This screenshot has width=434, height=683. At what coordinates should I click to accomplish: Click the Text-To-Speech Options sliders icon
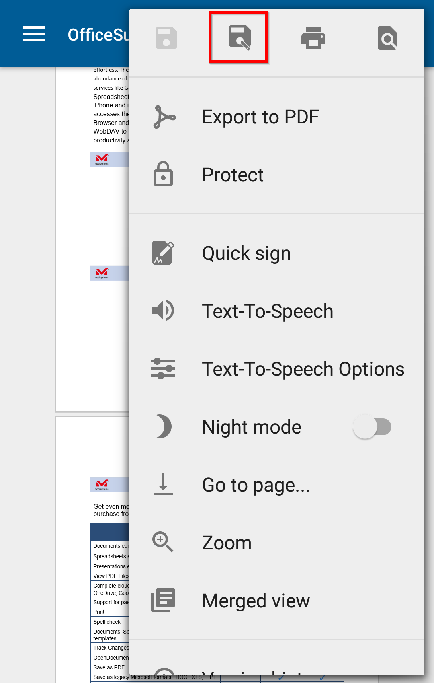pyautogui.click(x=163, y=368)
